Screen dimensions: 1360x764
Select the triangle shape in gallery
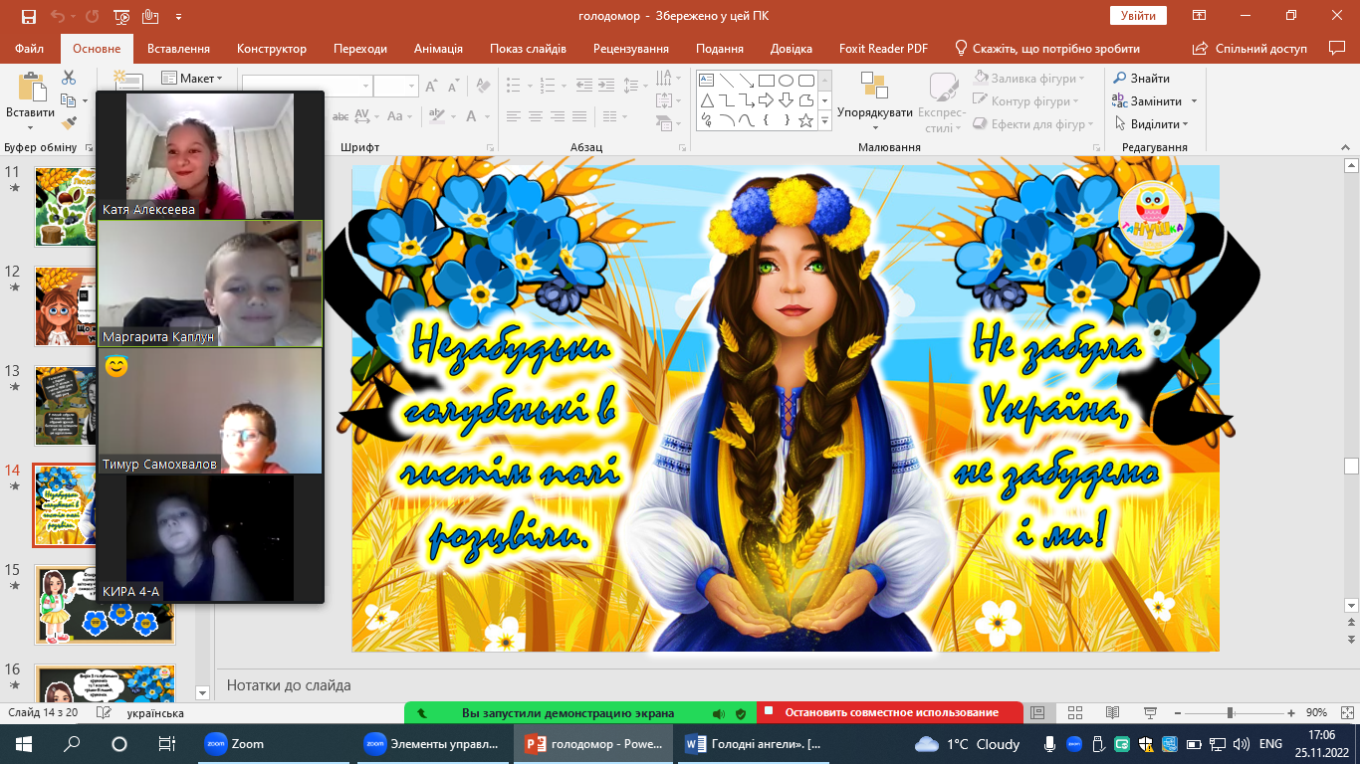coord(707,100)
